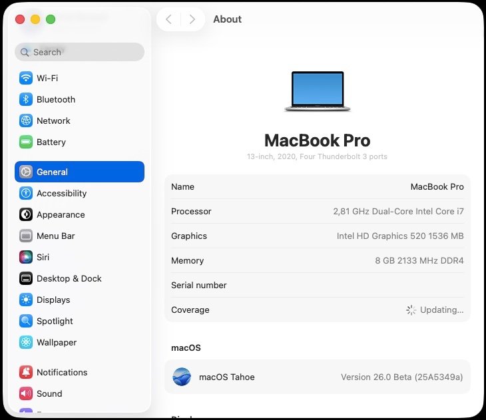Click the About title in toolbar

[x=227, y=19]
